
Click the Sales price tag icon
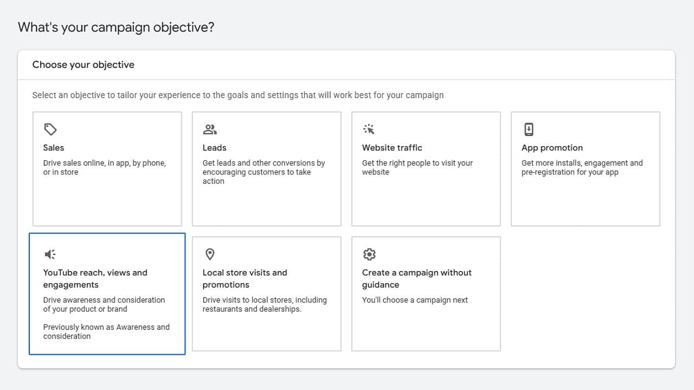tap(50, 129)
